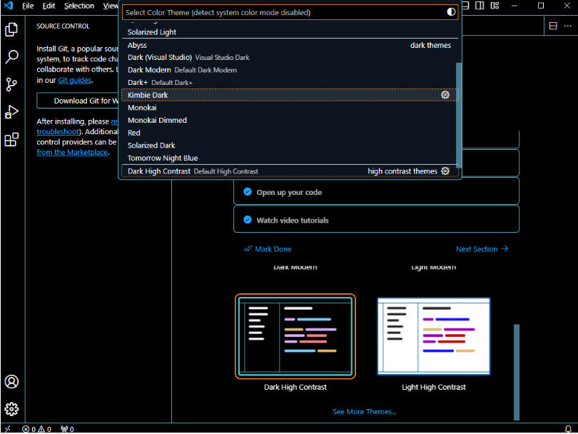Follow the Git guides link

[74, 80]
